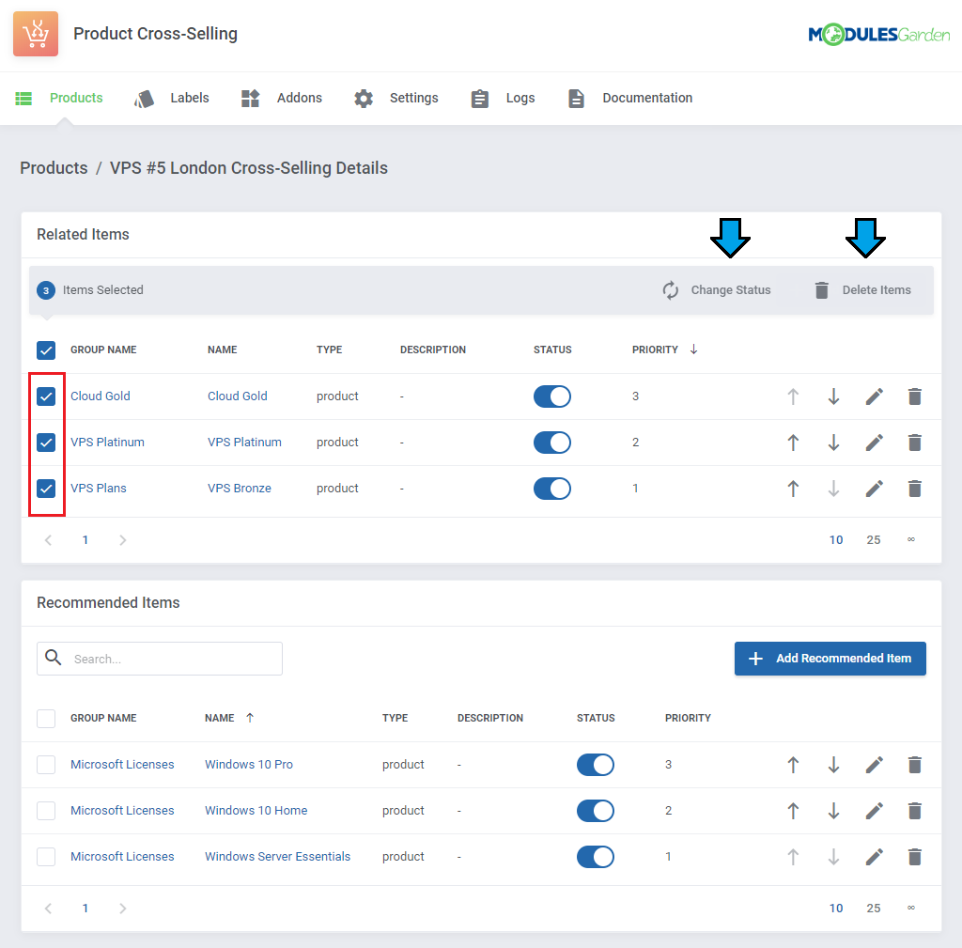Screen dimensions: 962x948
Task: Click Change Status mass action button
Action: point(717,290)
